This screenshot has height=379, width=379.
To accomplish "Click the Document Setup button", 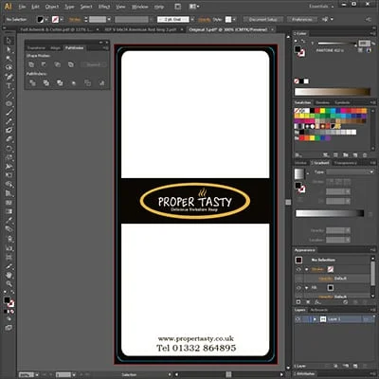I will tap(263, 20).
